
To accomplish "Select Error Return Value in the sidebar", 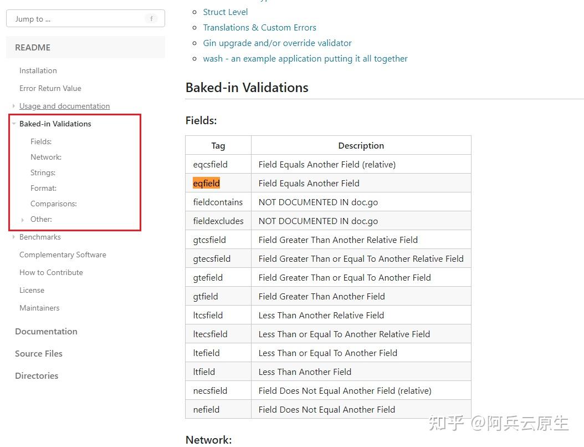I will 50,88.
